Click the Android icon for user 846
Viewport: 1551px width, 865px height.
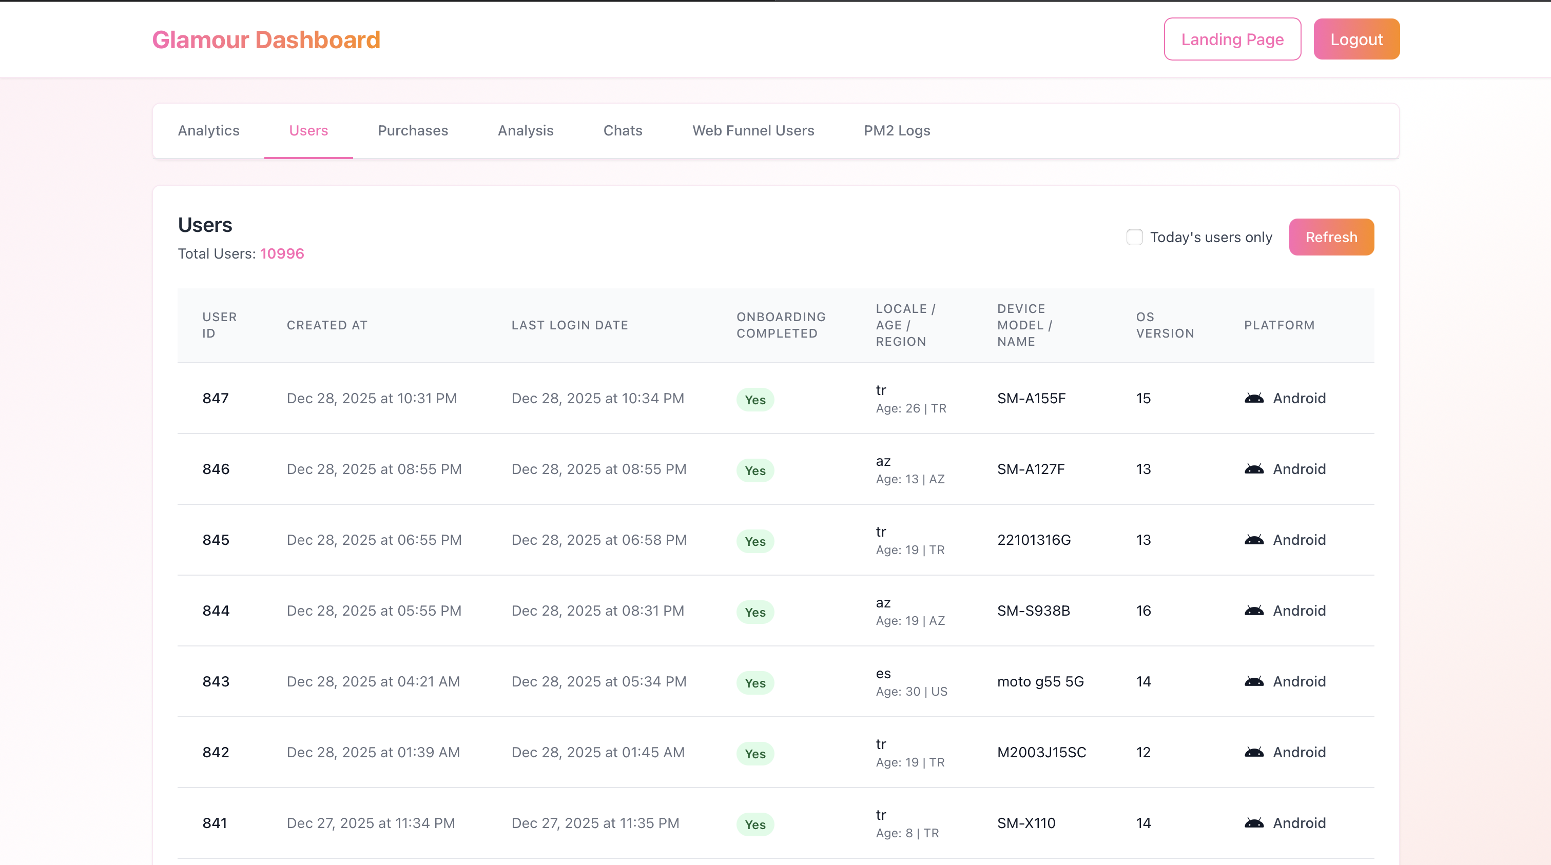(1255, 469)
